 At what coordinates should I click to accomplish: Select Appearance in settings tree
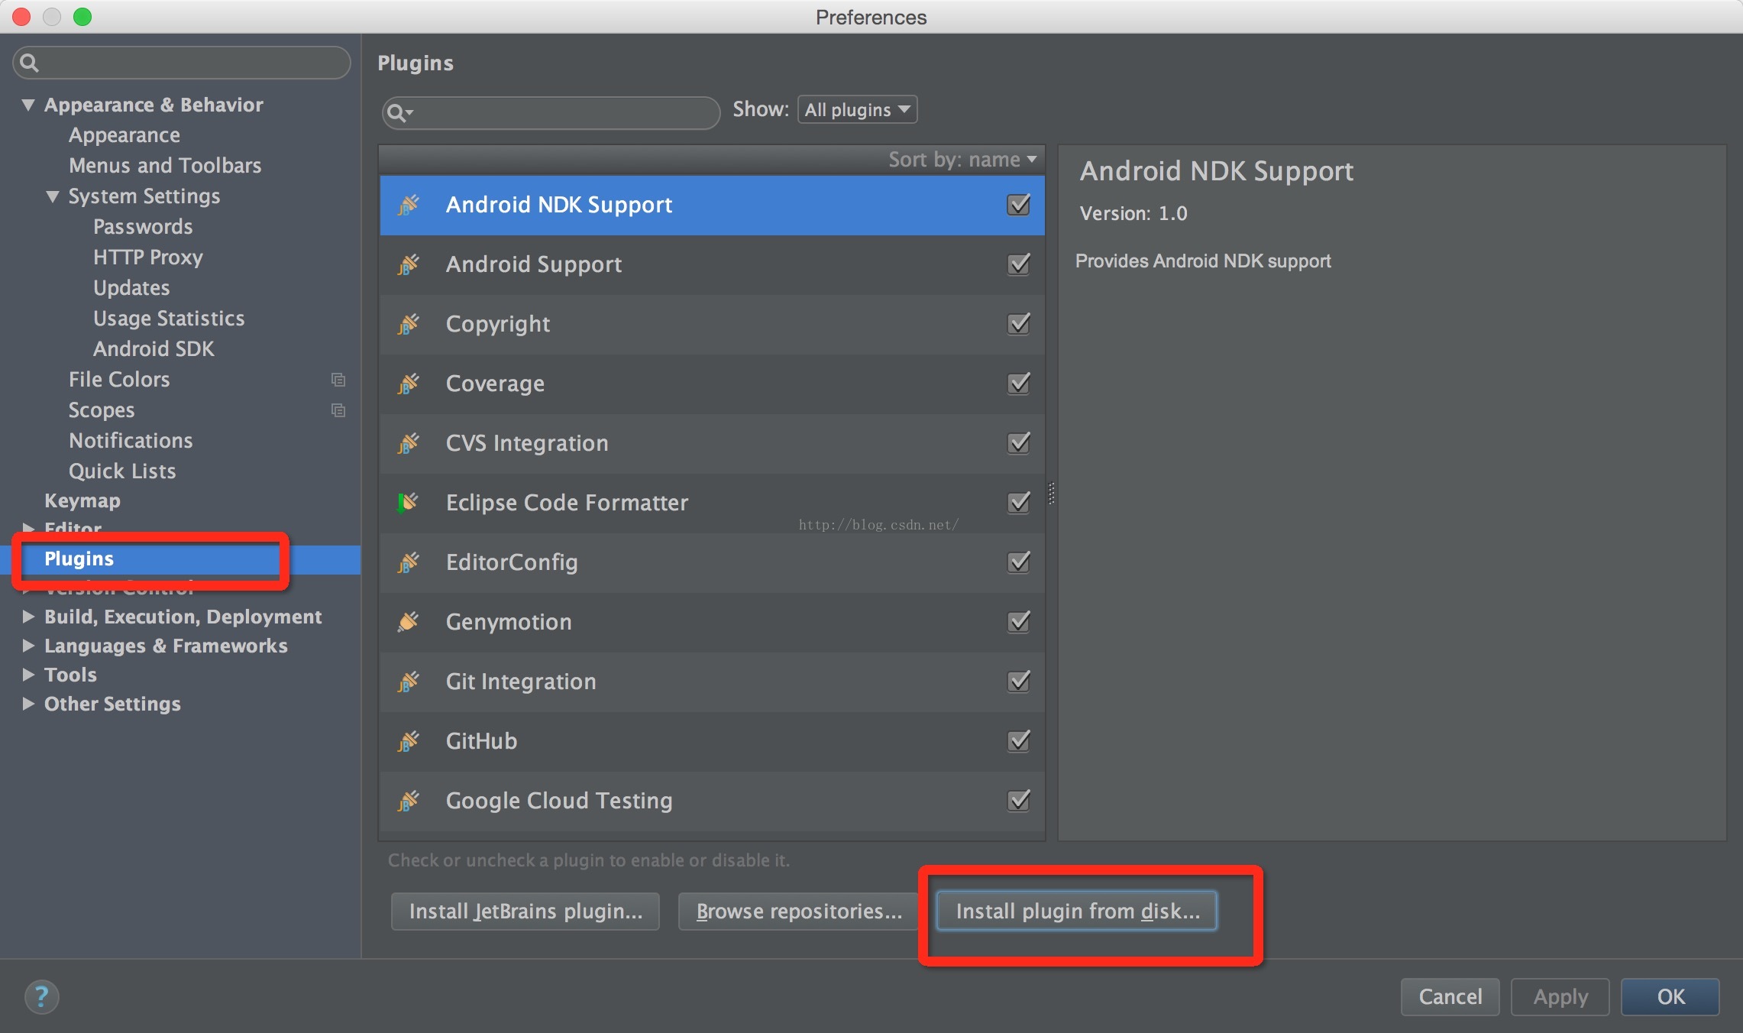pos(124,135)
